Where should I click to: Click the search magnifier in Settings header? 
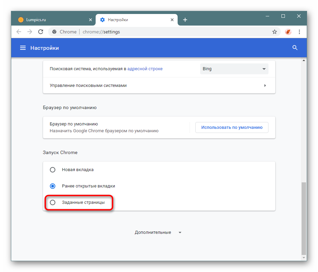[295, 48]
